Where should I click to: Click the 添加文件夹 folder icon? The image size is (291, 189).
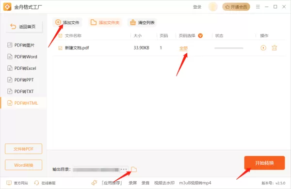tap(93, 22)
